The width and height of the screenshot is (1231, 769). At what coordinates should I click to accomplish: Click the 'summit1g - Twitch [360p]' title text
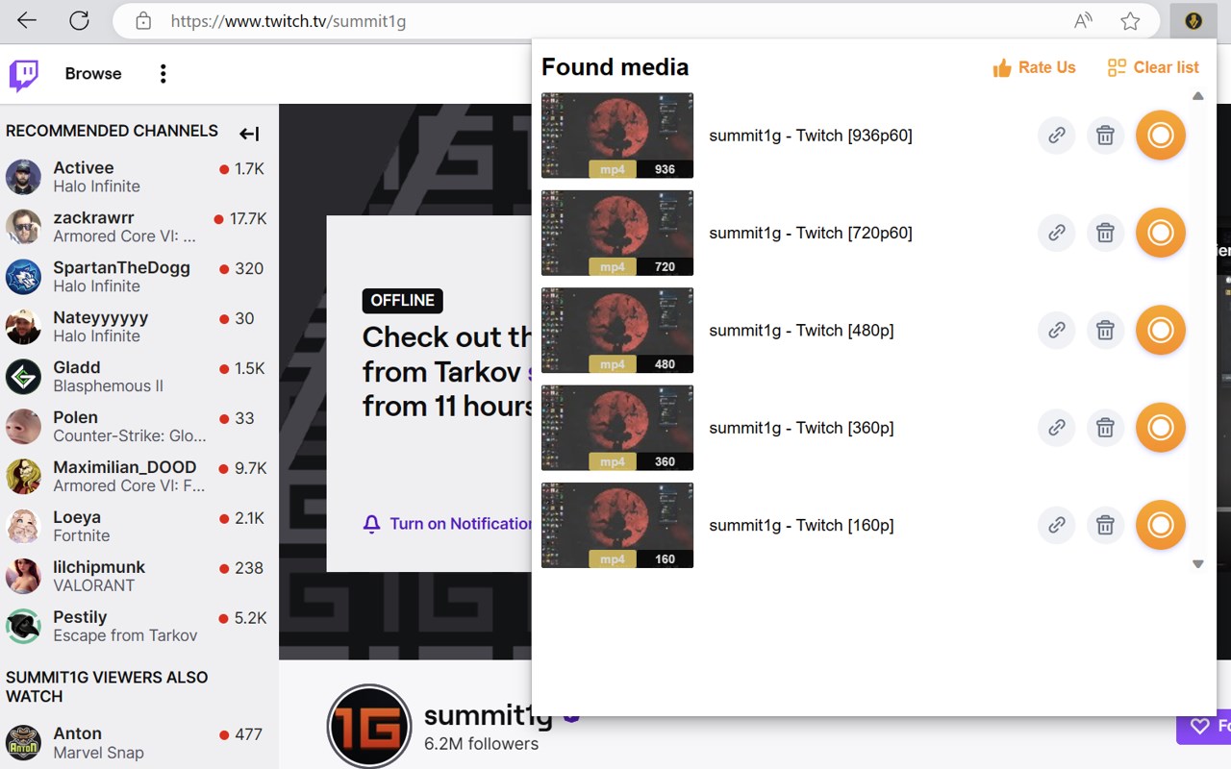801,428
